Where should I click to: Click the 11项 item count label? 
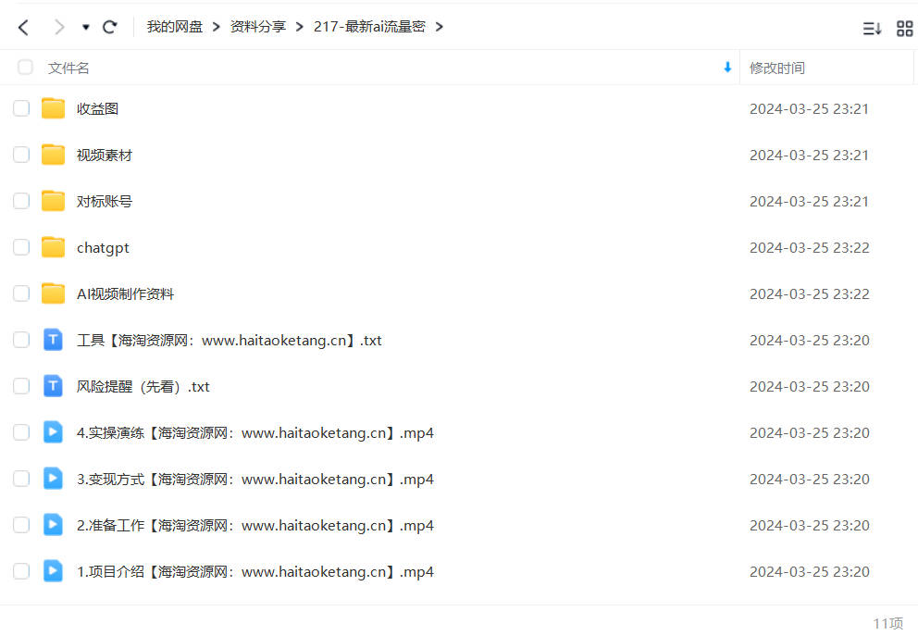pyautogui.click(x=888, y=623)
